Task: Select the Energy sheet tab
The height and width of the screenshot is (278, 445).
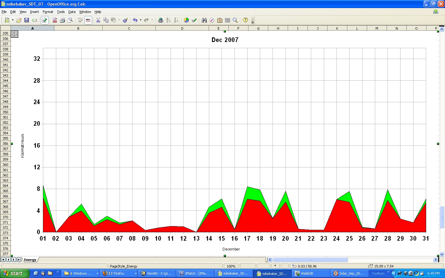Action: [30, 260]
